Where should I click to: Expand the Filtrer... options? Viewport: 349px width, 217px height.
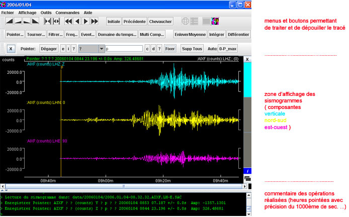54,35
